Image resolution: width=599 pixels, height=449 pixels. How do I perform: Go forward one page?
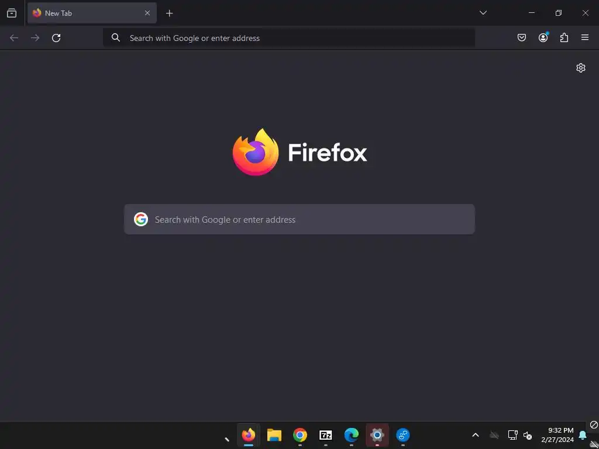[x=35, y=38]
